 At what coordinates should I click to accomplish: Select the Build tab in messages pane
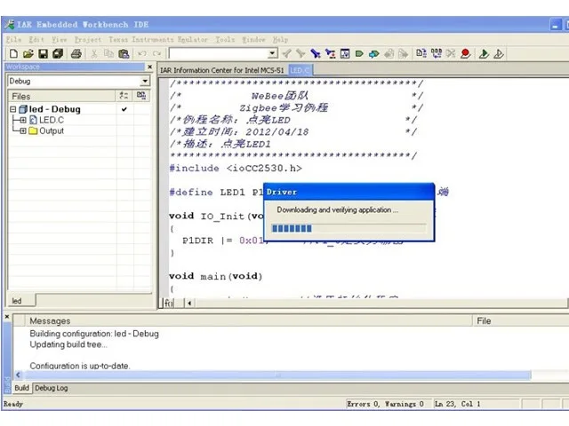click(x=21, y=388)
